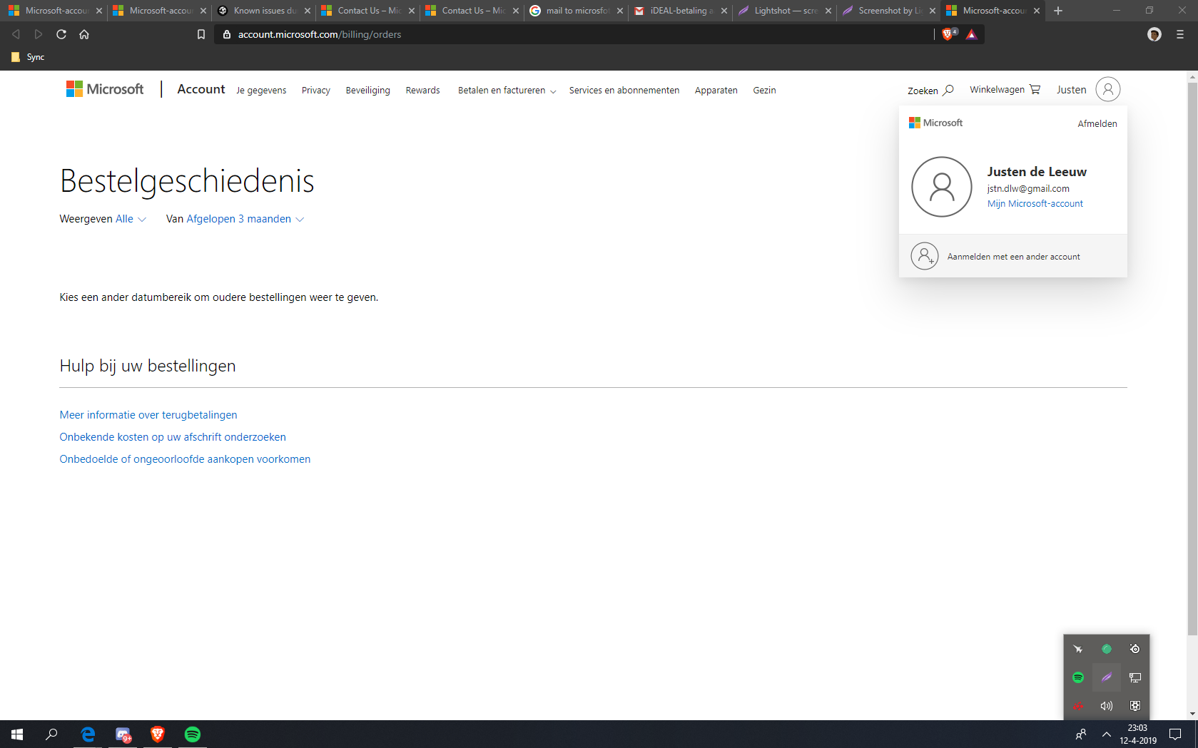The width and height of the screenshot is (1198, 748).
Task: Open a new browser tab
Action: point(1058,11)
